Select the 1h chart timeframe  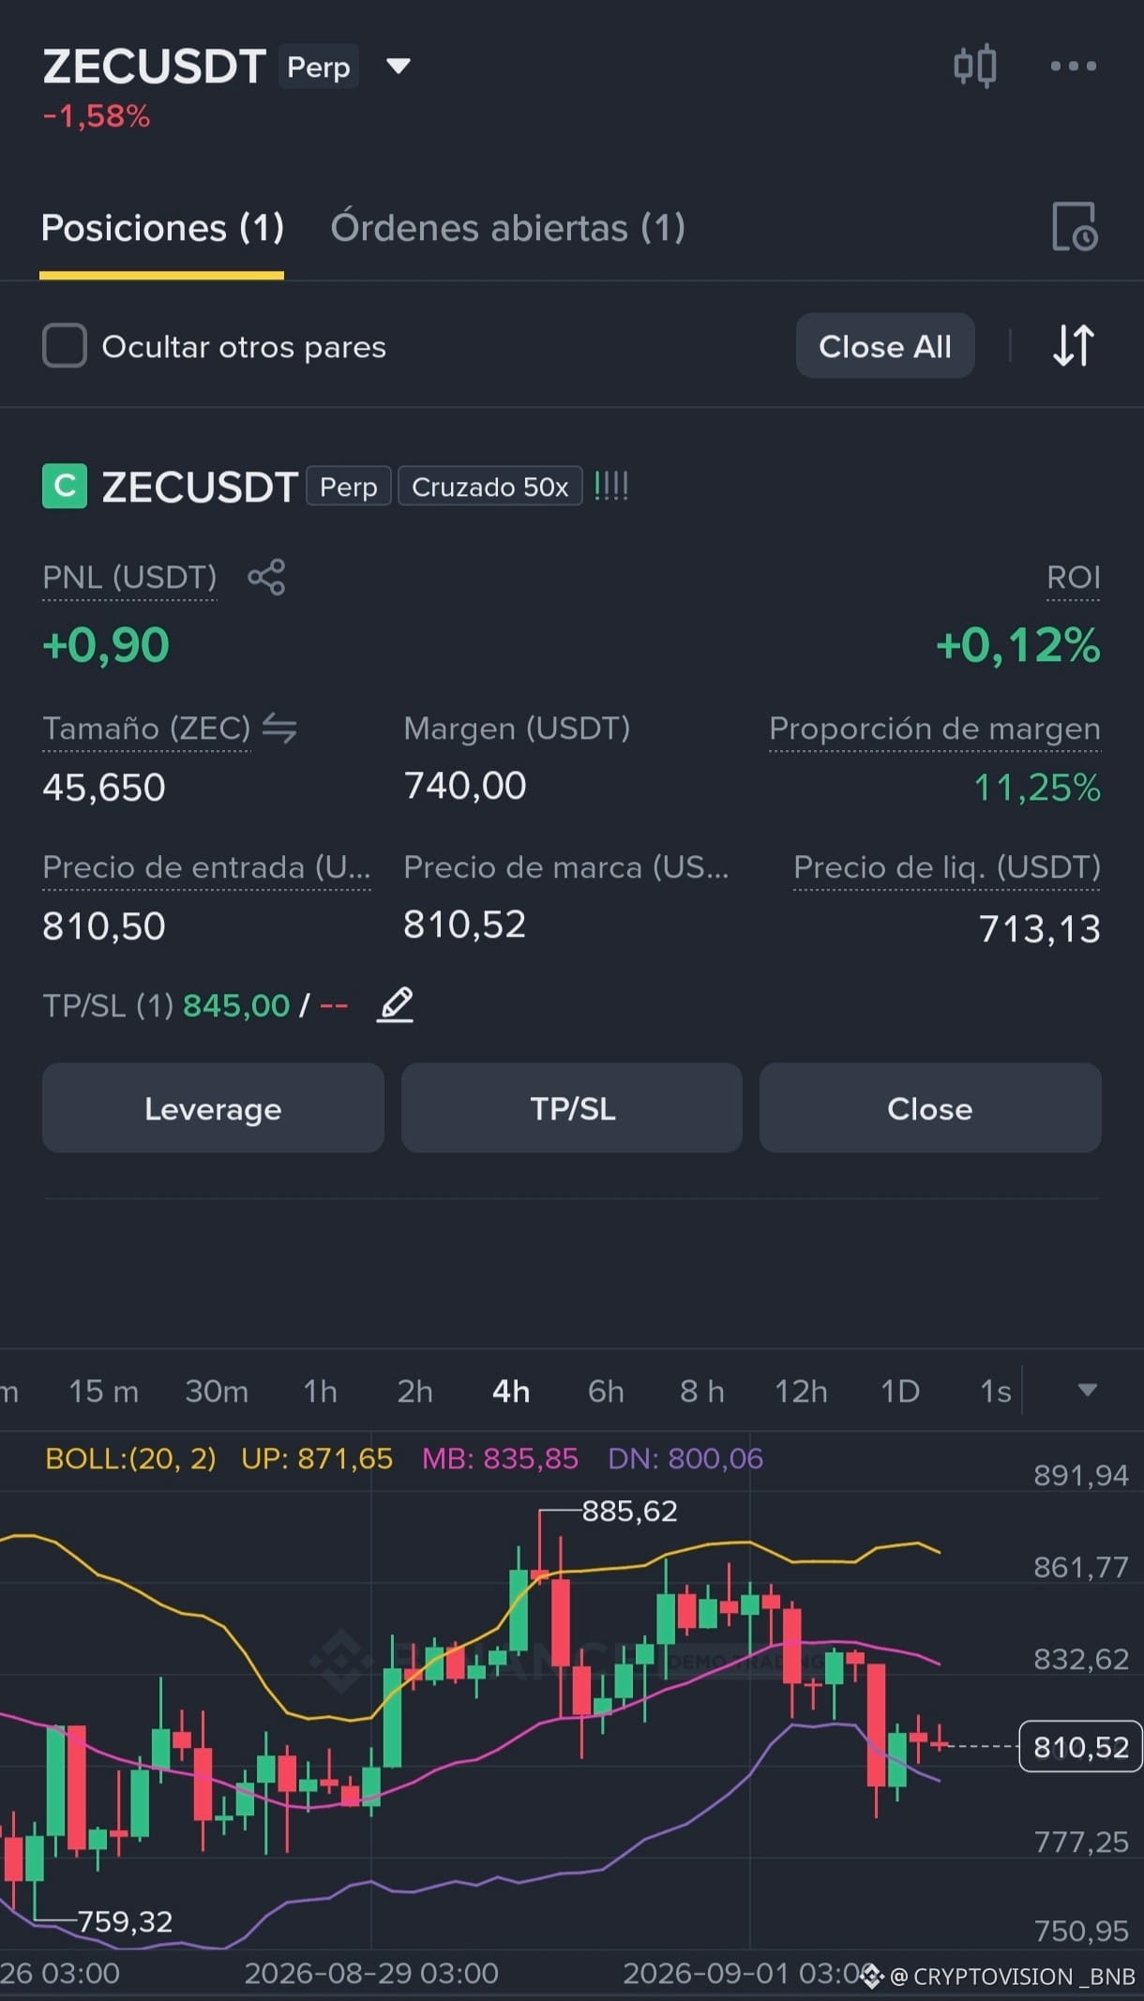coord(320,1391)
